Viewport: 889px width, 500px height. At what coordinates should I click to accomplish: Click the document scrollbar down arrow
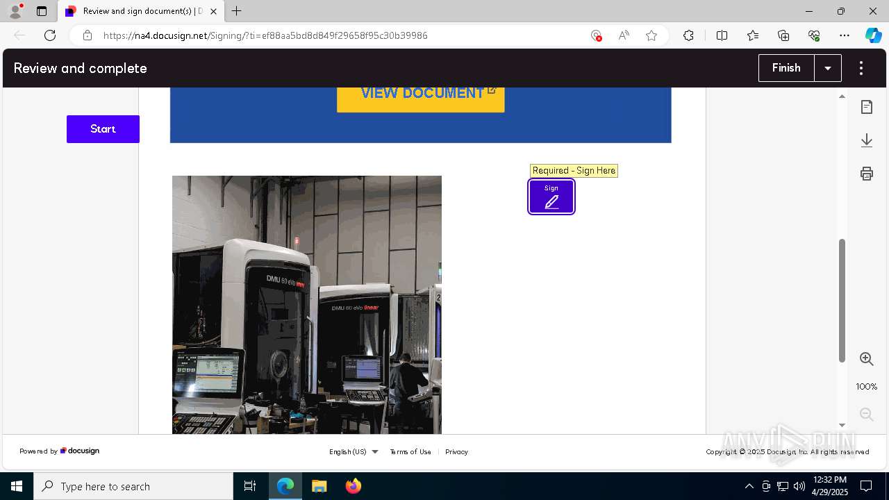tap(842, 425)
